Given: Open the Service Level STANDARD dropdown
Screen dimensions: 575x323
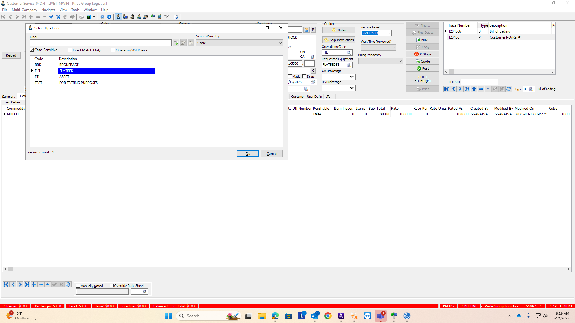Looking at the screenshot, I should [389, 33].
